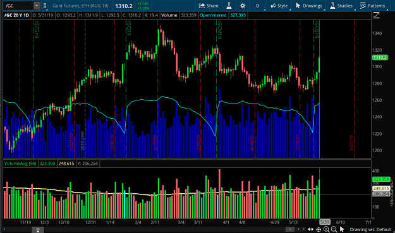The width and height of the screenshot is (395, 233).
Task: Click the 5/31 date marker on time axis
Action: [x=324, y=222]
